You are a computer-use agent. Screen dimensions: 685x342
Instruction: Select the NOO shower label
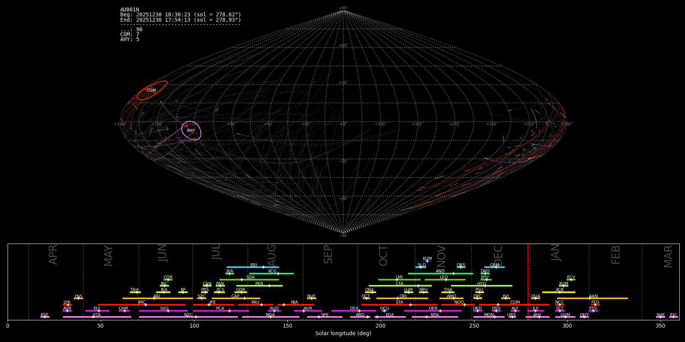click(459, 302)
